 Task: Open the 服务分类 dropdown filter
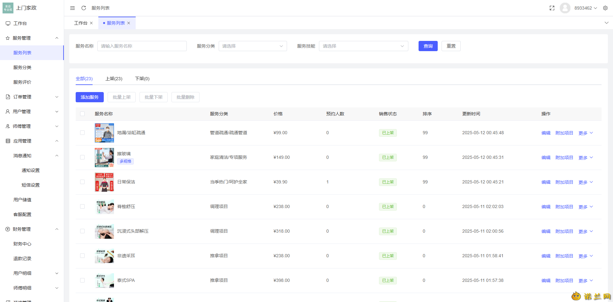pyautogui.click(x=253, y=46)
